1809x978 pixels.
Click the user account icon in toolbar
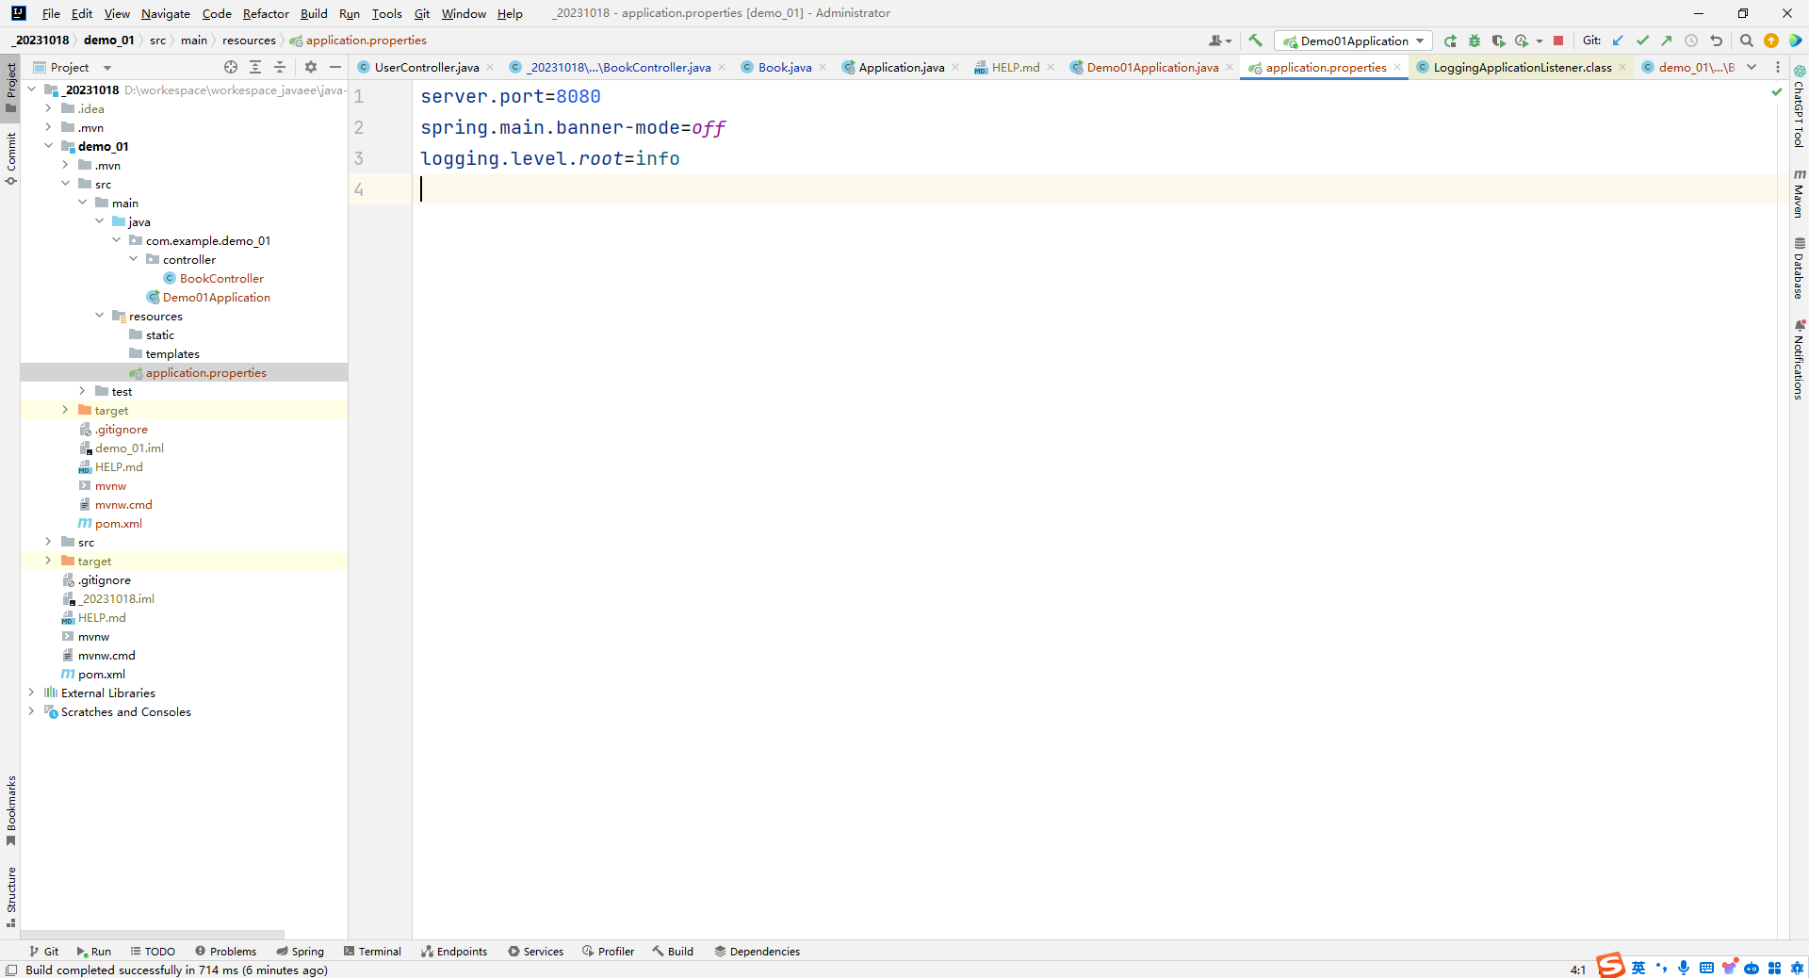click(x=1219, y=41)
